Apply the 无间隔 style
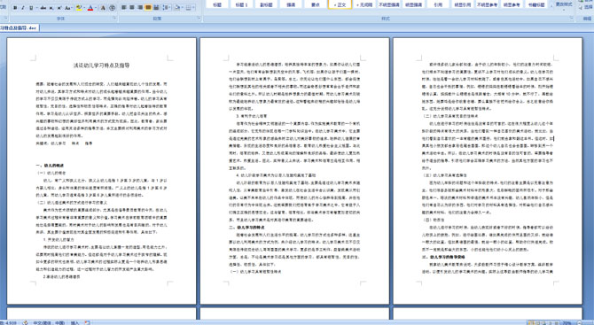594x325 pixels. tap(364, 4)
